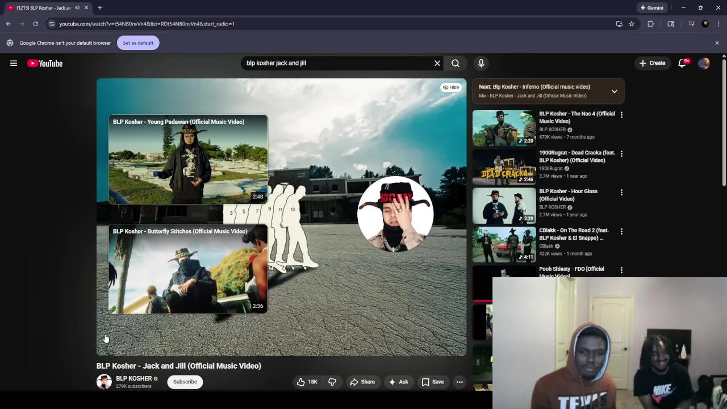This screenshot has width=727, height=409.
Task: Open the Chrome profile icon
Action: tap(705, 24)
